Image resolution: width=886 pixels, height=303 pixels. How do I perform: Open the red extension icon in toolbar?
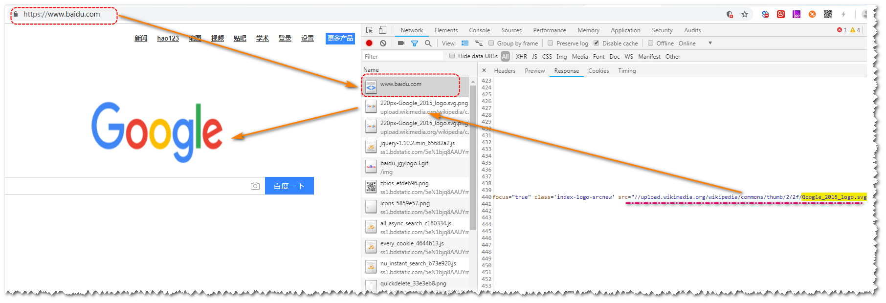point(781,14)
